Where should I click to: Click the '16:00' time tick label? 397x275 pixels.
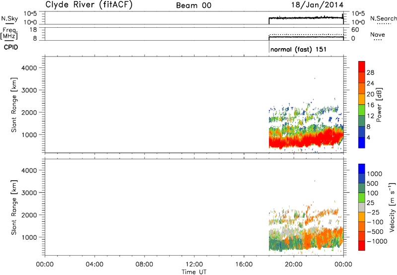point(244,265)
